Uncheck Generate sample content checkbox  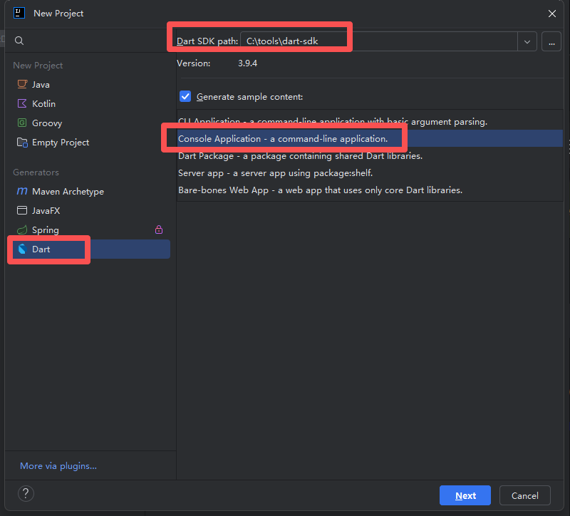point(185,96)
